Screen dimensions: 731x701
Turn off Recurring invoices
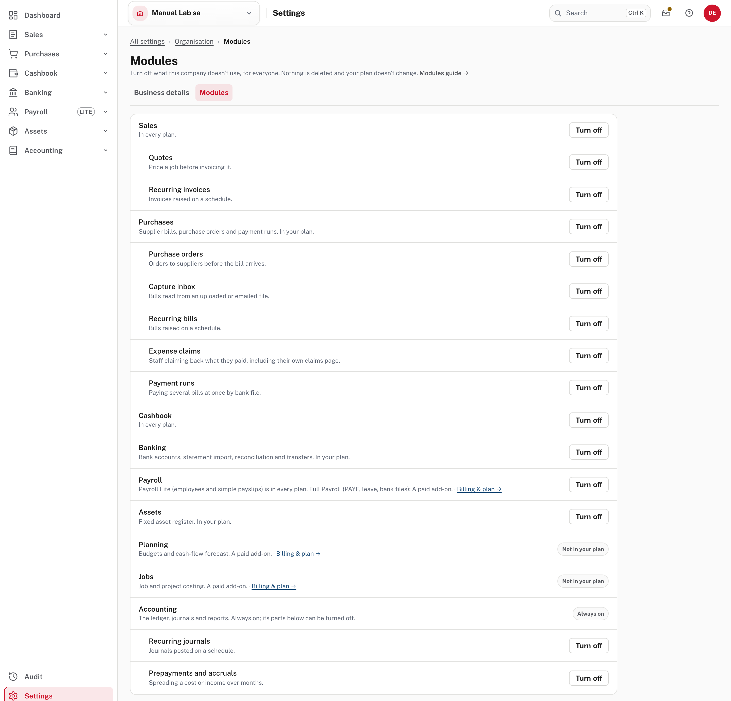589,195
